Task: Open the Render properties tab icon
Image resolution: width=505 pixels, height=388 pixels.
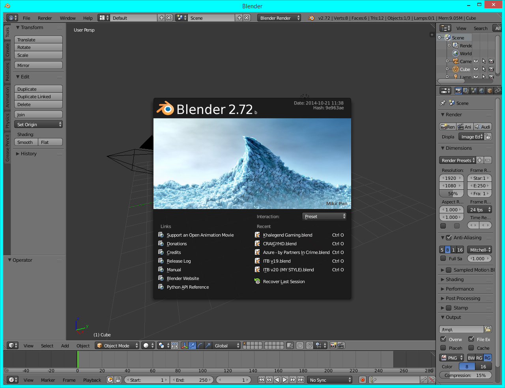Action: [458, 91]
